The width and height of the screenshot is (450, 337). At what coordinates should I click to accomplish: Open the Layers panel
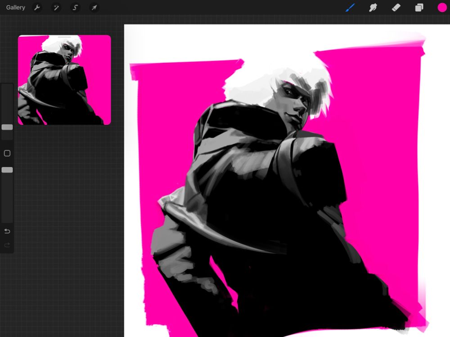pyautogui.click(x=419, y=8)
